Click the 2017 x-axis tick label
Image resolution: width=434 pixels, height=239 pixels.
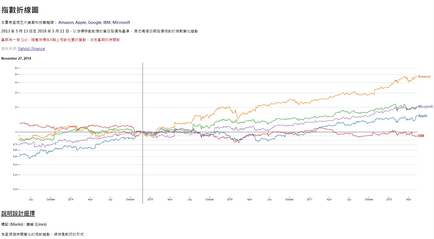tap(309, 200)
